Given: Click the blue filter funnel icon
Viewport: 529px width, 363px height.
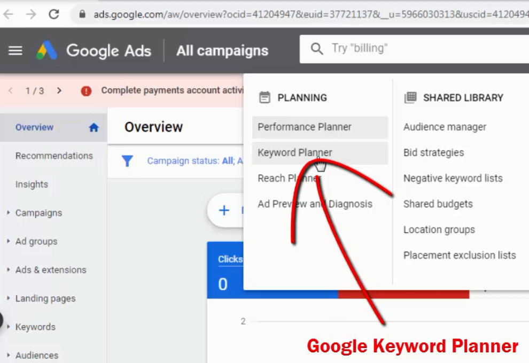Looking at the screenshot, I should click(127, 161).
